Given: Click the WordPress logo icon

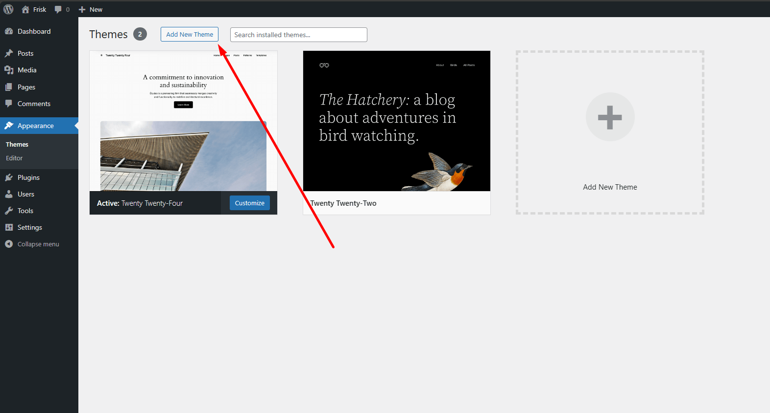Looking at the screenshot, I should [8, 9].
